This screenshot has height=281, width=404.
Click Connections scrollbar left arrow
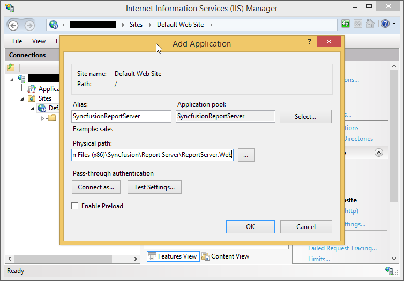(10, 259)
